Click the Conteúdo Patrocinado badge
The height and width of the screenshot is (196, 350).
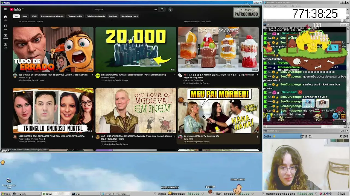[x=246, y=12]
